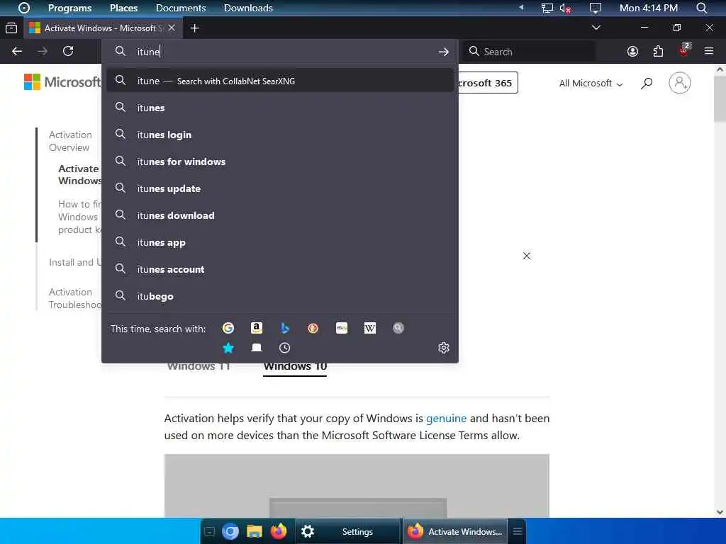Screen dimensions: 726x544
Task: Open extensions puzzle icon
Action: point(658,51)
